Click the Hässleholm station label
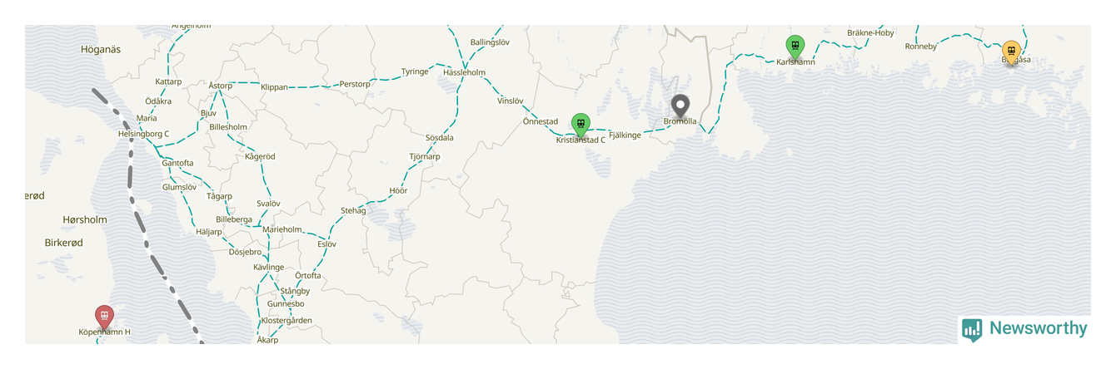 (464, 73)
